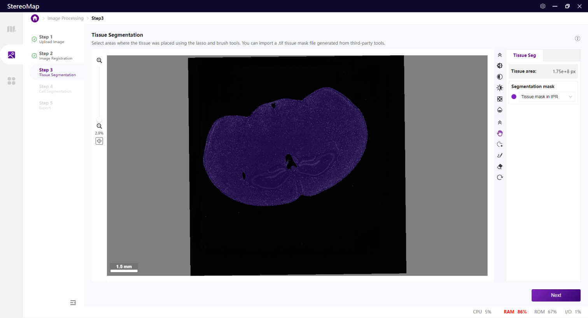Screen dimensions: 588x318
Task: Click the Next button
Action: (x=556, y=295)
